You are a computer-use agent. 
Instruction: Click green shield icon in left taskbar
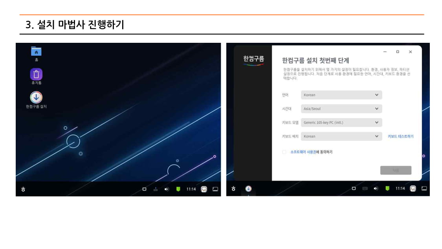(x=178, y=189)
